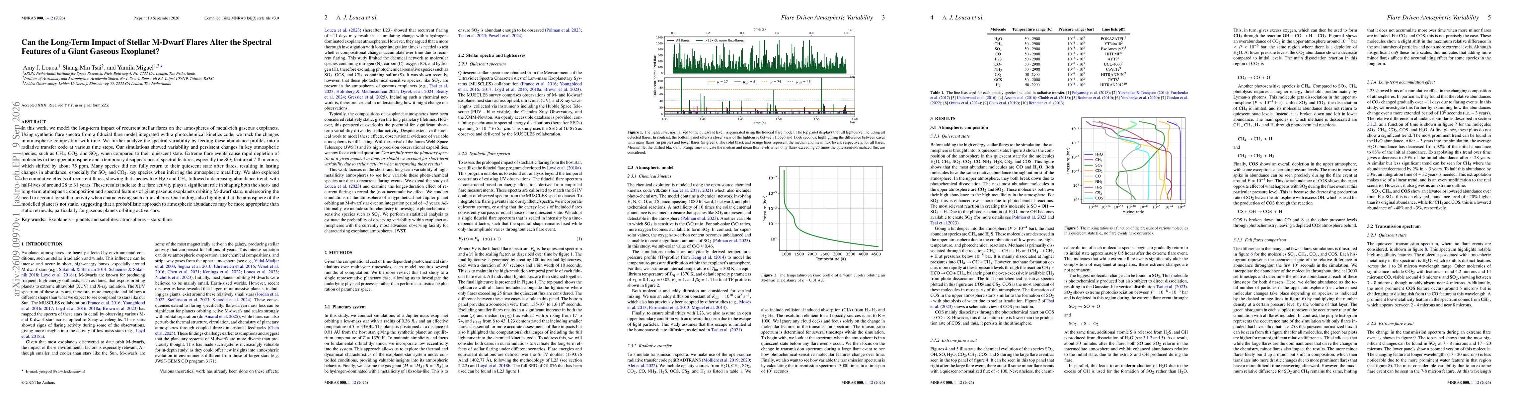Follow the Dyrek et al. 2024 reference

pyautogui.click(x=417, y=92)
